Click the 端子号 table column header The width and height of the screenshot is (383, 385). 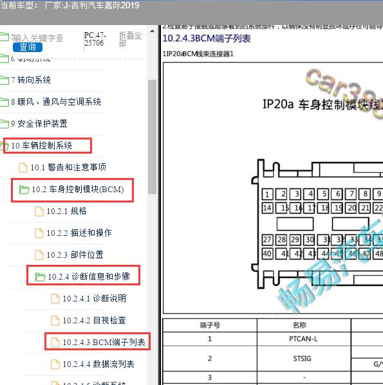(210, 325)
